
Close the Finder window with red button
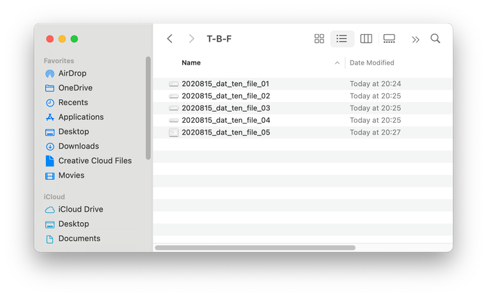pos(49,39)
